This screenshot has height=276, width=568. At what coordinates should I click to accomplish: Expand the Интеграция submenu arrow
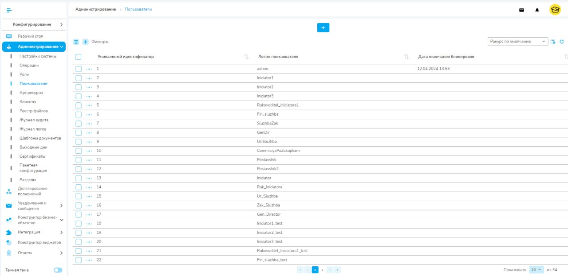point(61,232)
